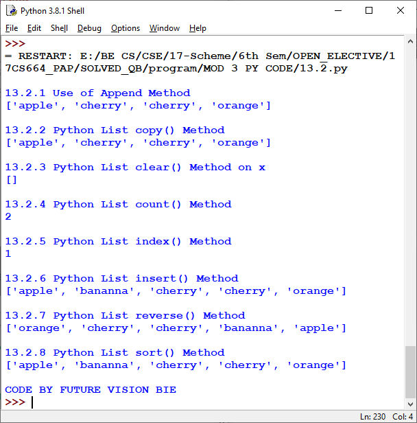
Task: Click the empty list '[]' output
Action: tap(11, 180)
